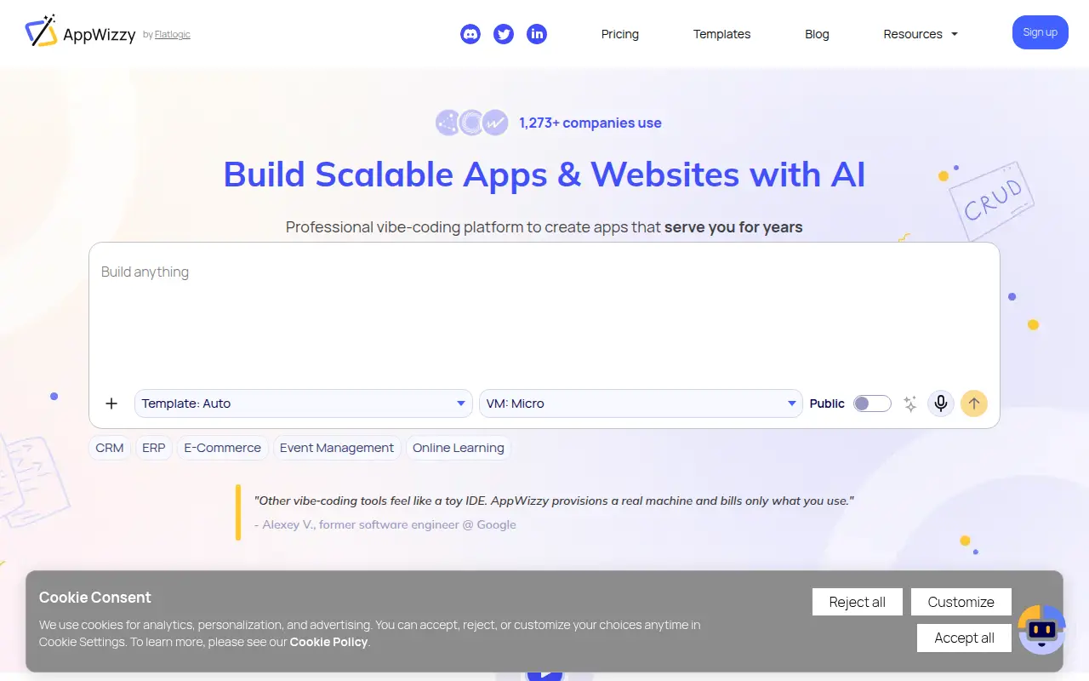Open the LinkedIn page icon

[x=537, y=34]
